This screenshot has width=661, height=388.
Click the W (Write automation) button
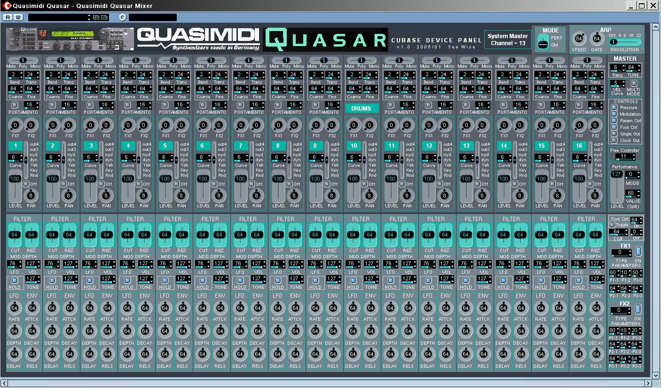18,17
